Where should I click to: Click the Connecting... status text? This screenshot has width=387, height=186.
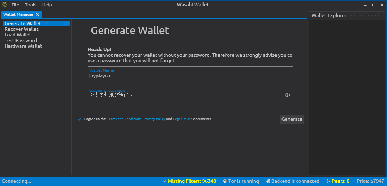click(x=16, y=181)
